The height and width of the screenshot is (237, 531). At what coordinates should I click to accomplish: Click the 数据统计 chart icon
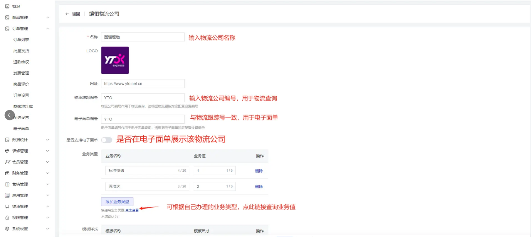[7, 140]
